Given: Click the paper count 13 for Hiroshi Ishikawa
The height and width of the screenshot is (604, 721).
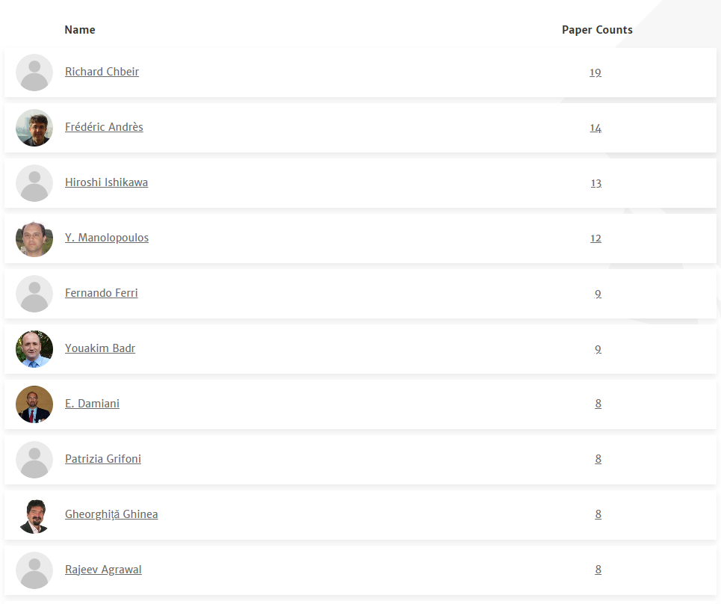Looking at the screenshot, I should 595,183.
